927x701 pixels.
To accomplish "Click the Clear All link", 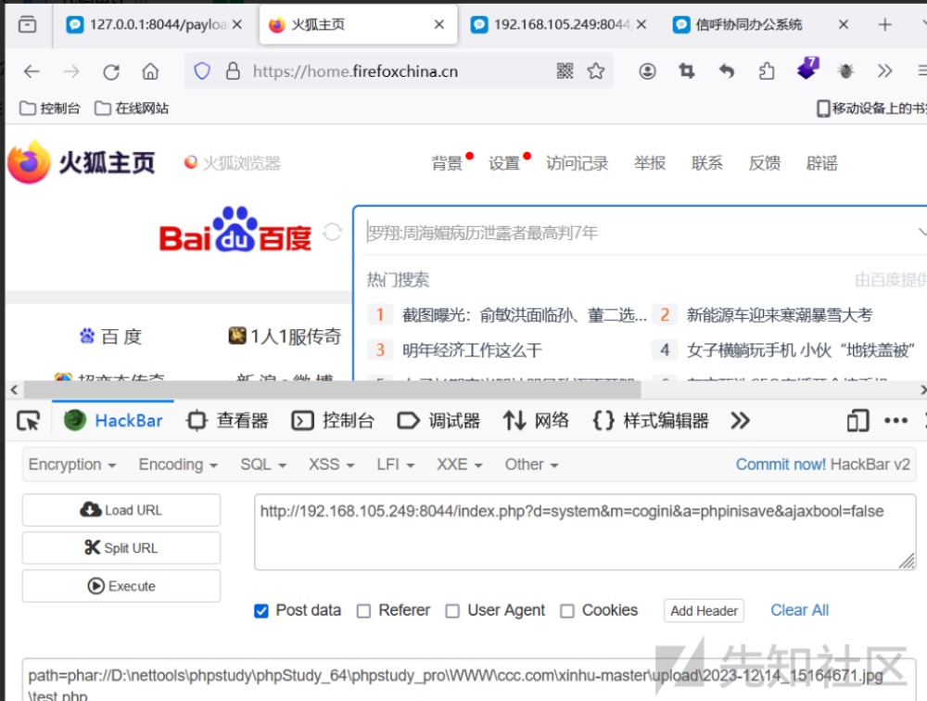I will (x=799, y=610).
